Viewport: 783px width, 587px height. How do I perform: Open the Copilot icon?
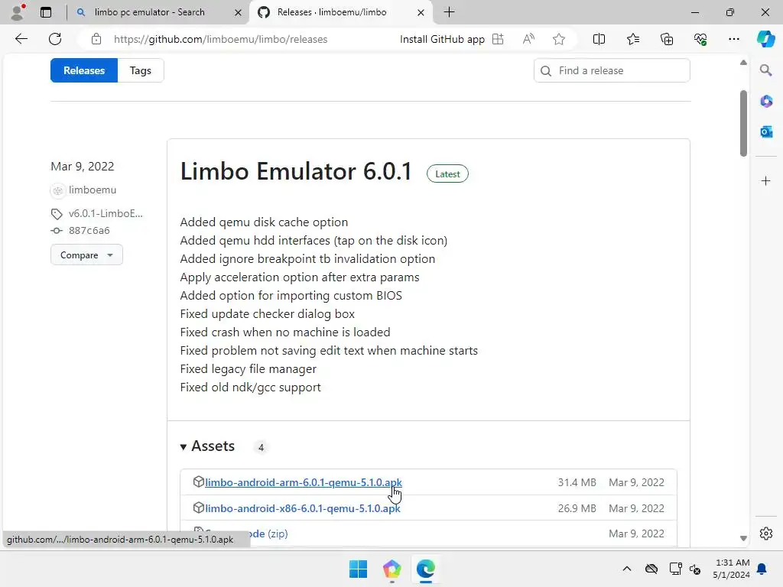click(x=765, y=39)
